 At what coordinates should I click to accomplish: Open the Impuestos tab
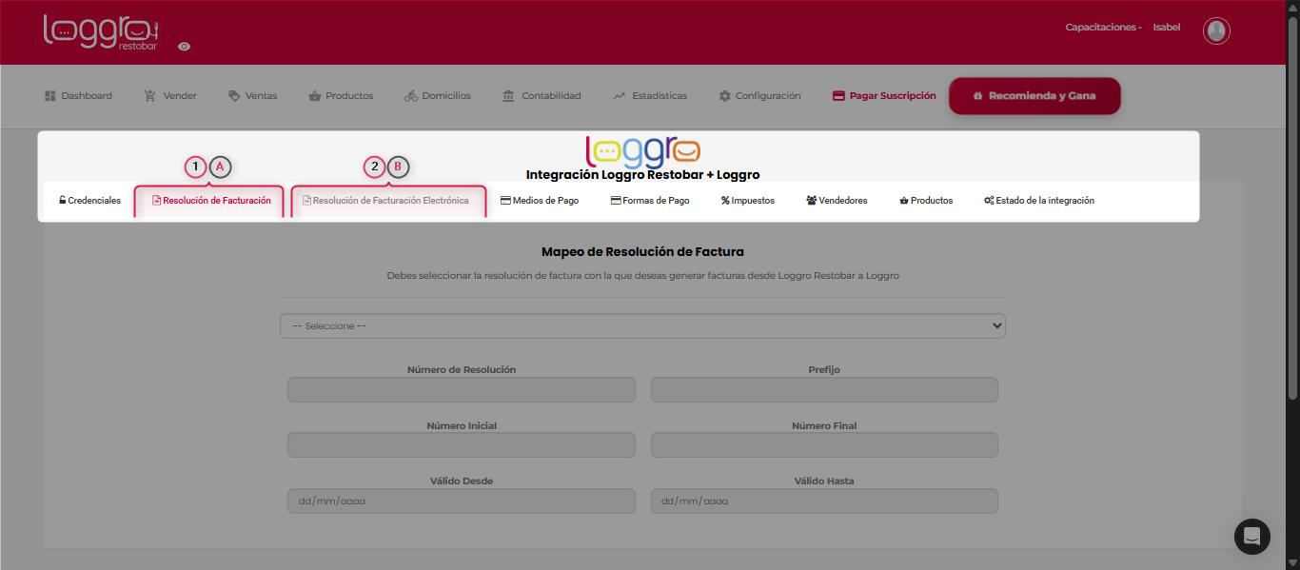click(x=748, y=201)
